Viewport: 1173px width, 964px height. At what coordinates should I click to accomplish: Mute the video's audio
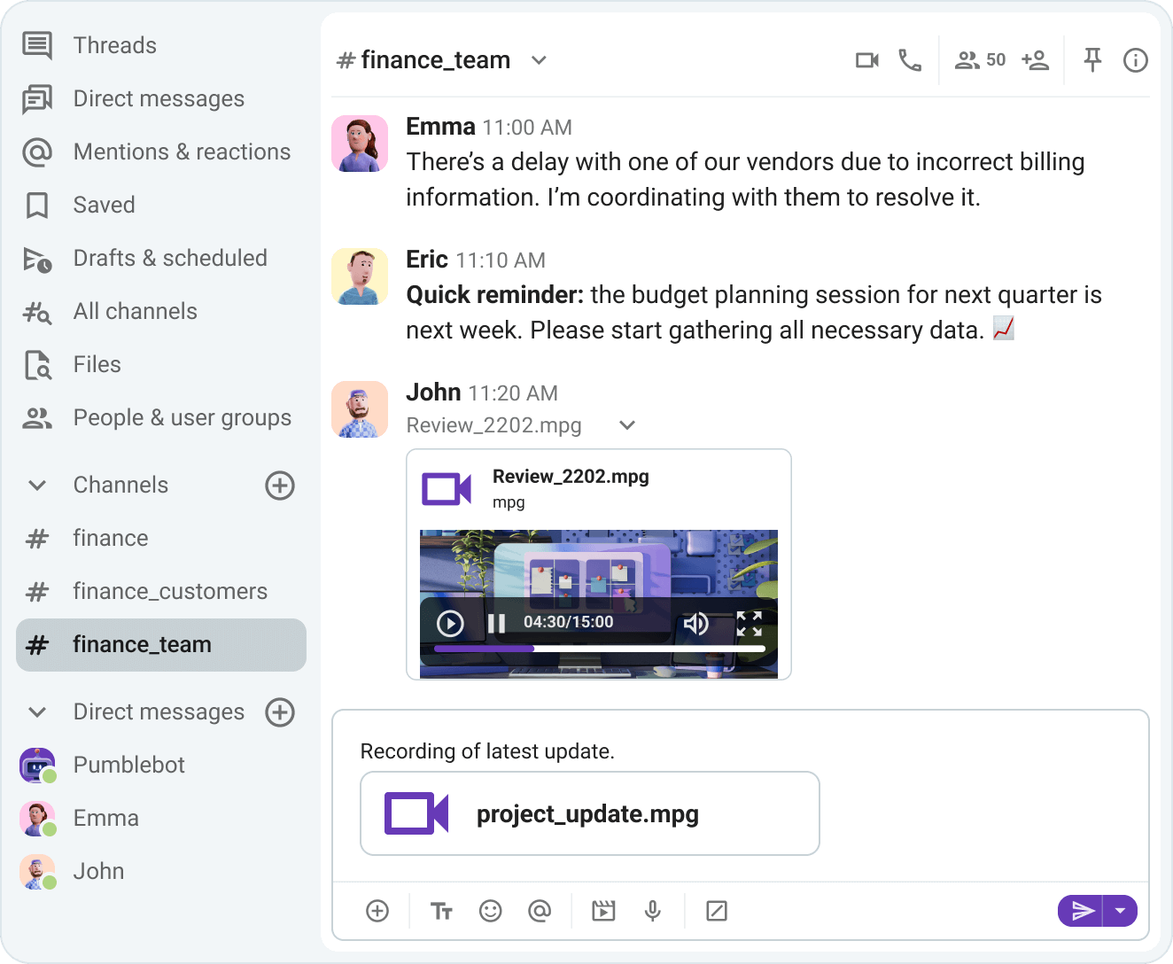pyautogui.click(x=696, y=623)
